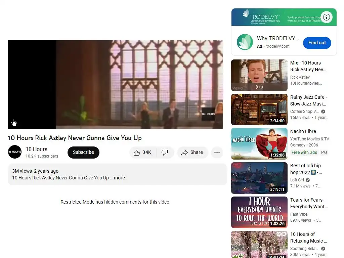
Task: Click Mix - 10 Hours Rick Astley title
Action: tap(308, 66)
